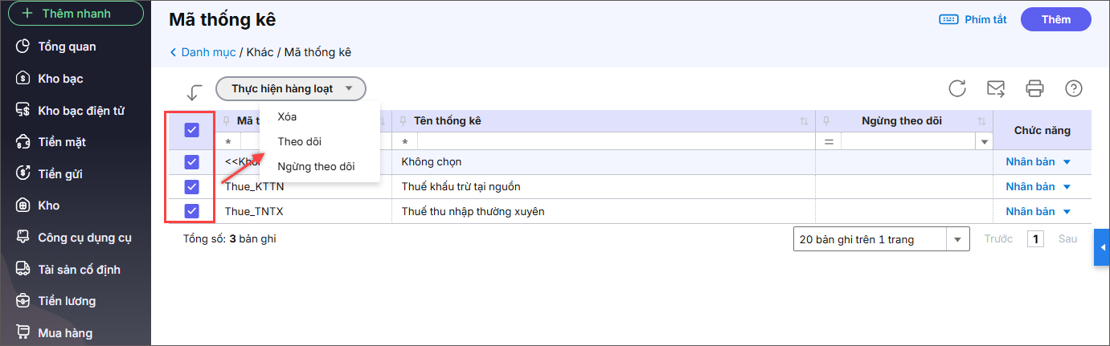Image resolution: width=1110 pixels, height=346 pixels.
Task: Open Tổng quan in the sidebar
Action: tap(67, 47)
